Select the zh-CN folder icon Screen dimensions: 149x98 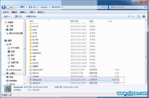click(31, 63)
